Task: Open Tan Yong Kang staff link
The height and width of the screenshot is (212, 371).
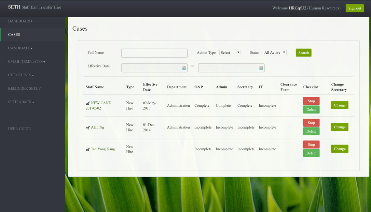Action: (x=103, y=149)
